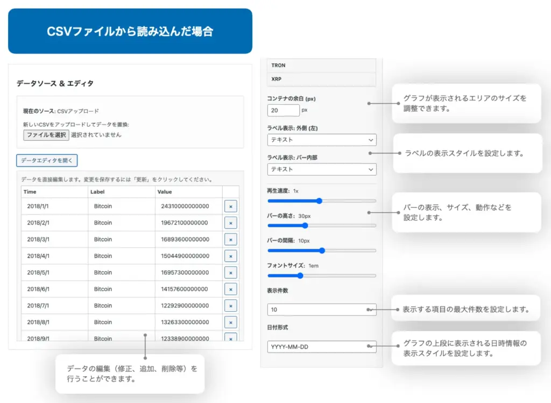551x403 pixels.
Task: Set the バーの間隔 slider
Action: pos(321,250)
